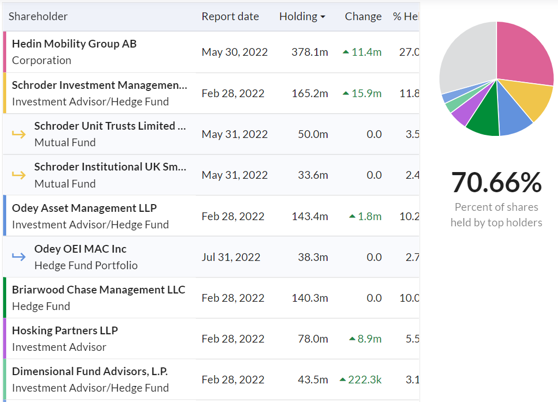Click holding value 140.3m
The image size is (558, 402).
click(x=309, y=298)
